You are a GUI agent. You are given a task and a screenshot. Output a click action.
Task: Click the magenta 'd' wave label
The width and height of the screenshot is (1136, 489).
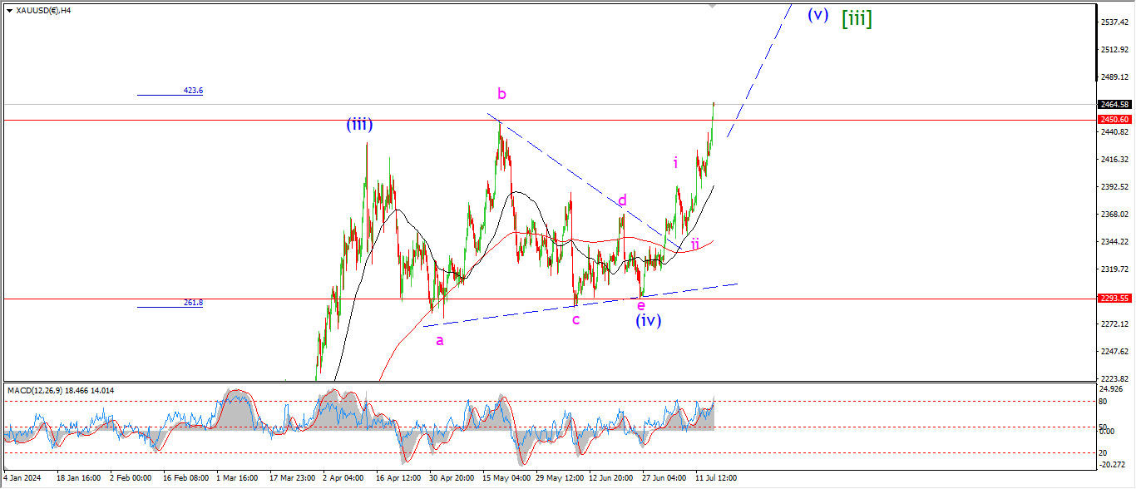point(622,200)
